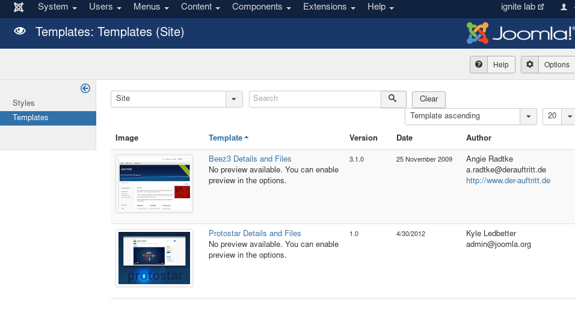
Task: Click the Templates: Templates (Site) page title
Action: coord(109,32)
